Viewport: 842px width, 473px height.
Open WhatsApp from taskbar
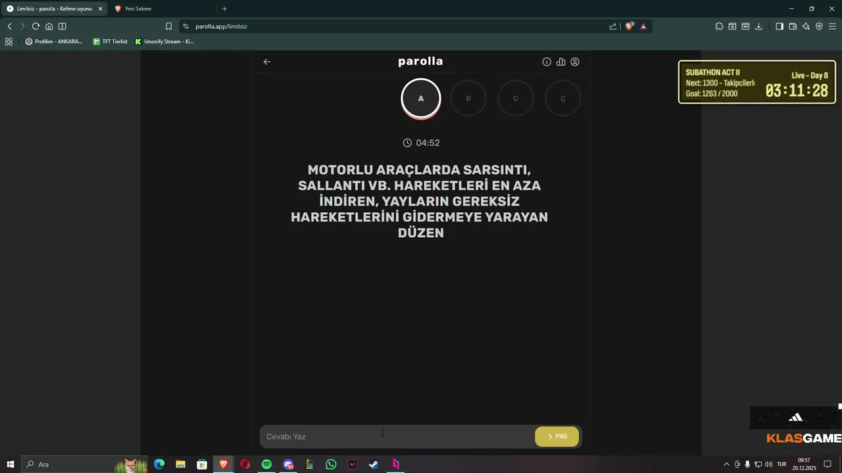pyautogui.click(x=331, y=464)
